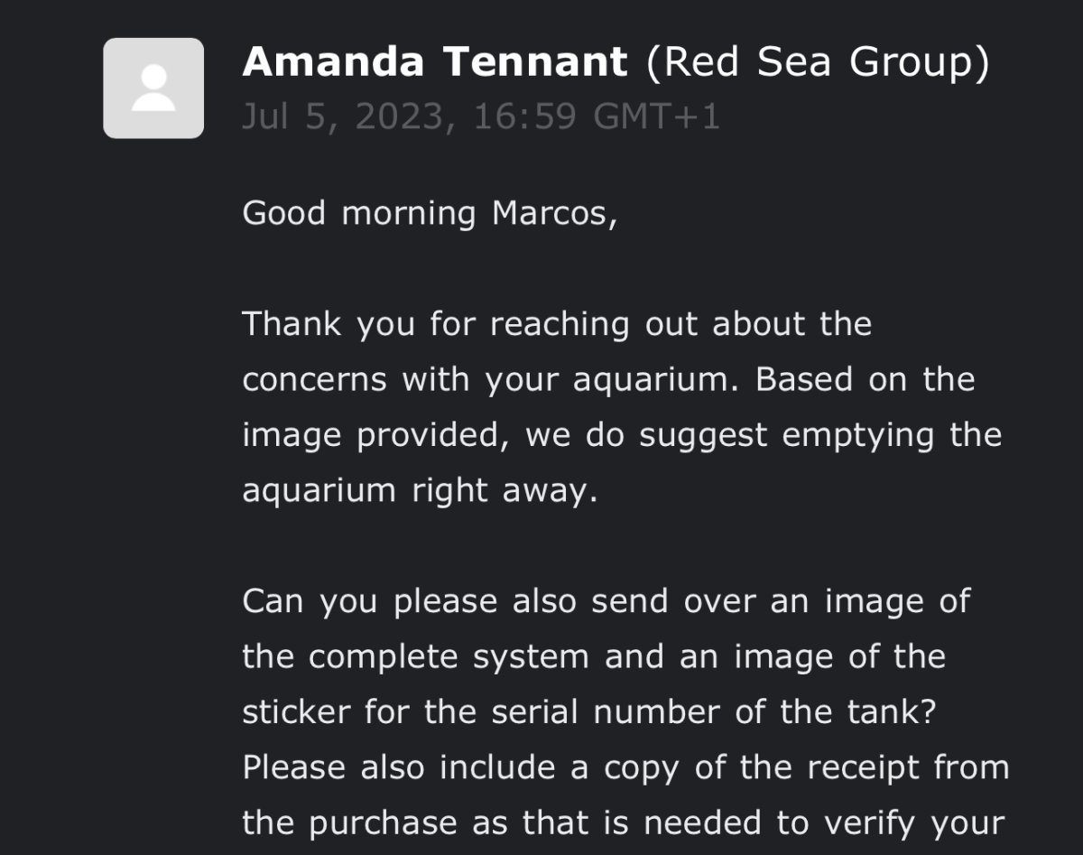
Task: Click the words 'suggest emptying the'
Action: 820,435
